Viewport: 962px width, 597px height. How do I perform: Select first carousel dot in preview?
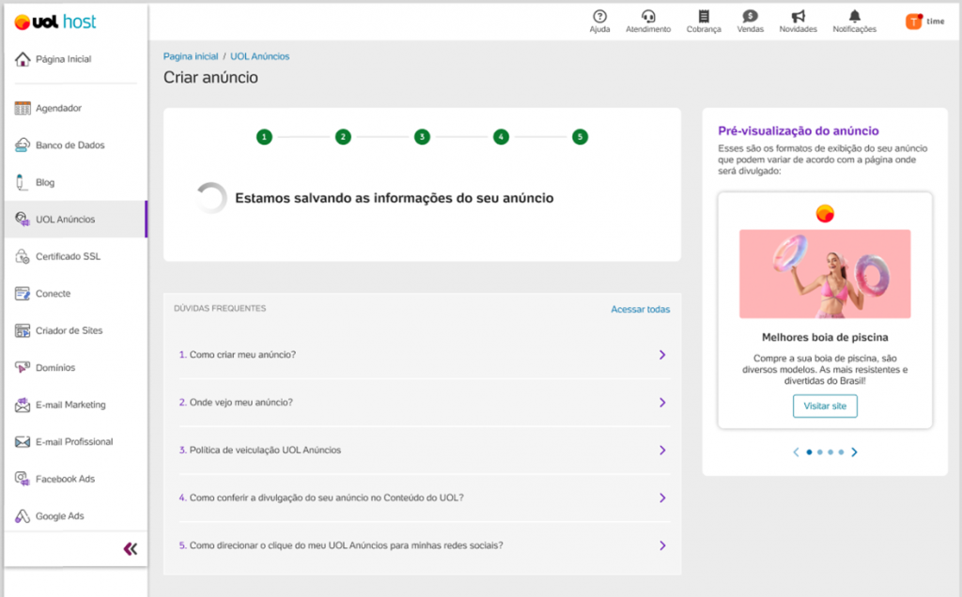809,452
